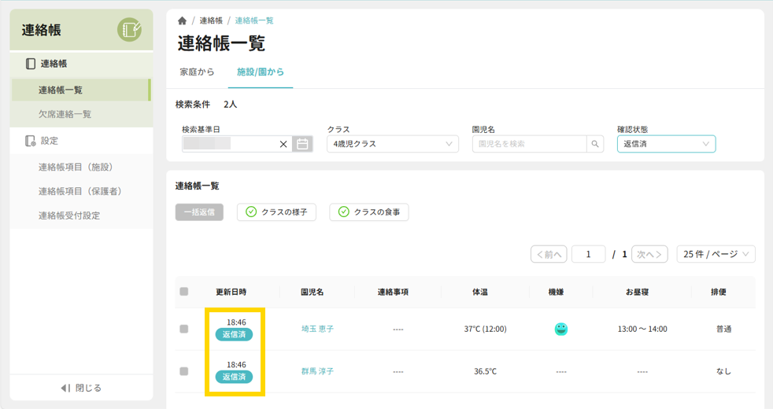Open the 25件/ページ page size dropdown
Image resolution: width=773 pixels, height=409 pixels.
(716, 254)
